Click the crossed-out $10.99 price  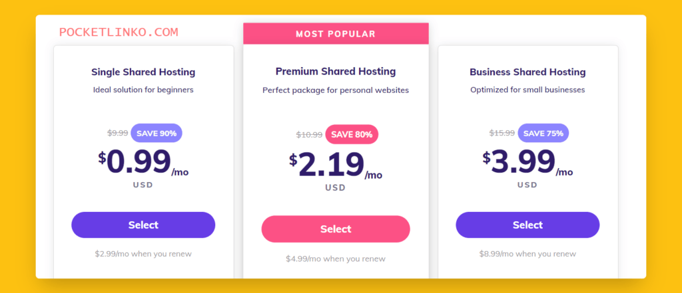point(309,134)
